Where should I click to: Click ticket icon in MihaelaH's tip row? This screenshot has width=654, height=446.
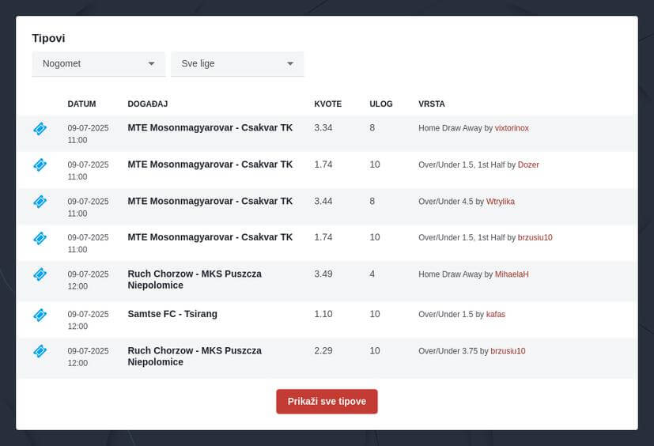tap(40, 274)
